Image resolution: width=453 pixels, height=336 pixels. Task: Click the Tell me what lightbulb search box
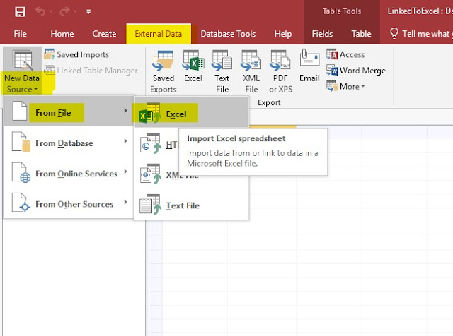[x=421, y=34]
